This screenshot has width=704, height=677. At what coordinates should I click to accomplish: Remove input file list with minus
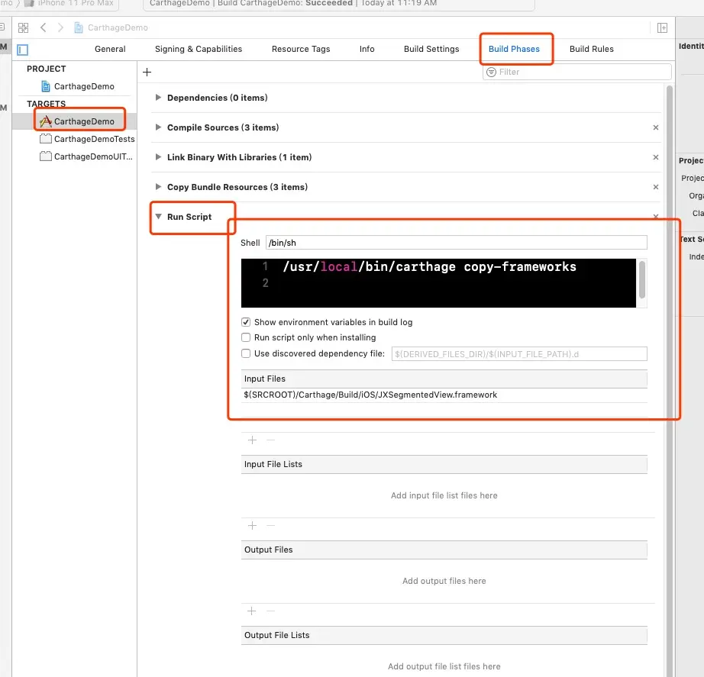click(x=270, y=525)
